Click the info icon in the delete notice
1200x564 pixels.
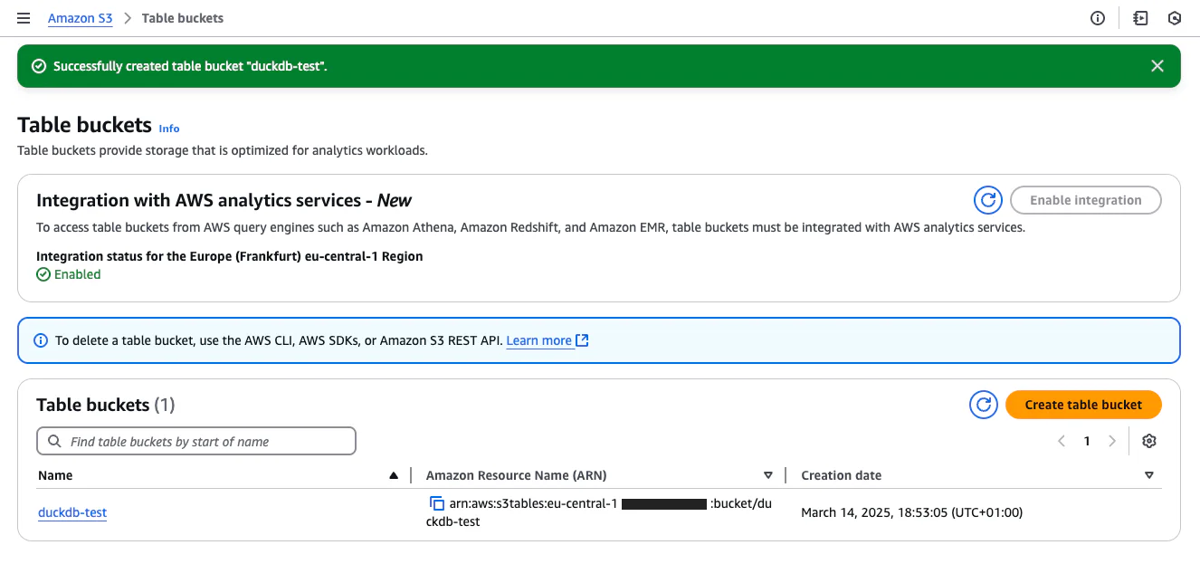(x=41, y=341)
